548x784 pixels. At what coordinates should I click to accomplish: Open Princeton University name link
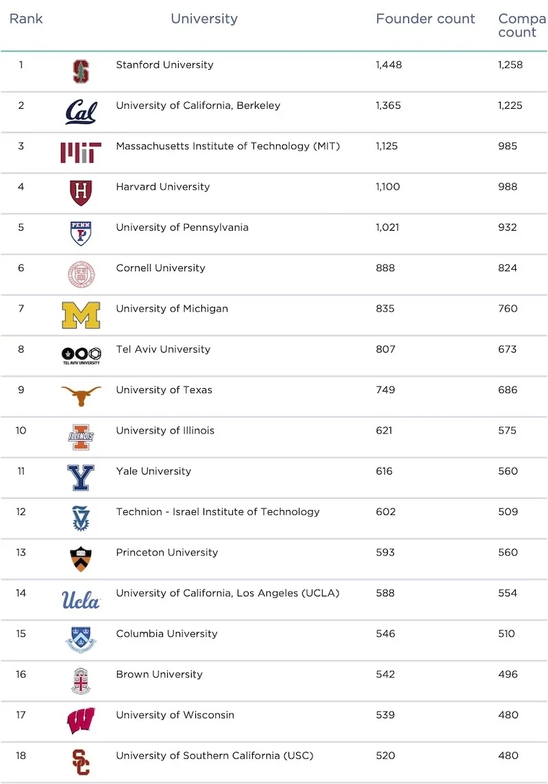167,553
